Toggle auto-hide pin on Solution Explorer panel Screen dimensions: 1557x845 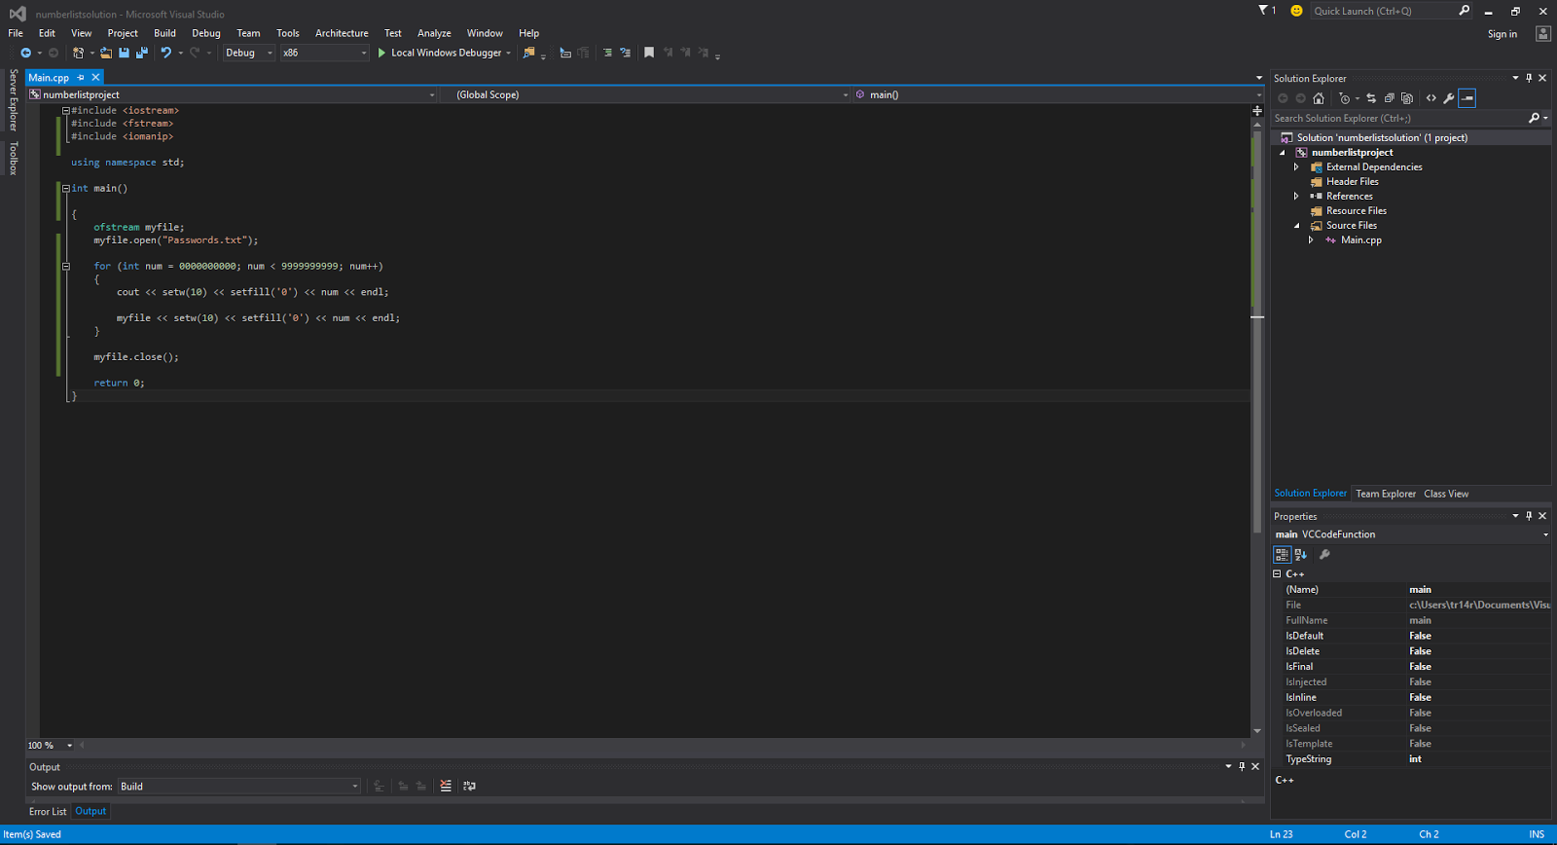point(1529,78)
